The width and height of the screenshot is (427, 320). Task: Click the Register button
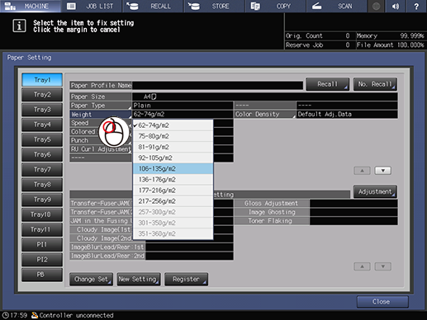[x=186, y=280]
